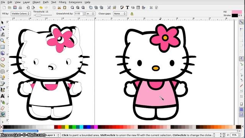
Task: Open Text and Font dialog icon
Action: (127, 8)
